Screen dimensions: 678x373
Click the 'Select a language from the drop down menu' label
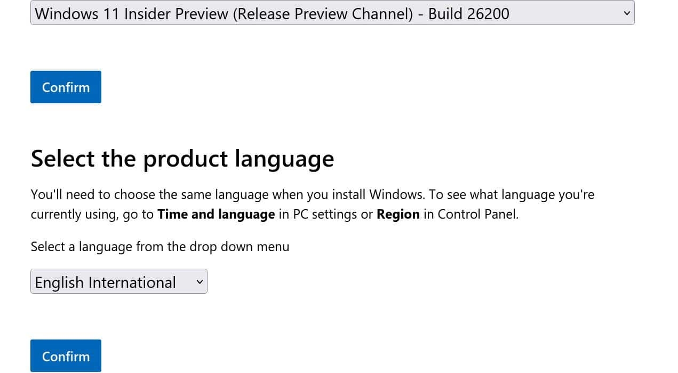coord(160,246)
